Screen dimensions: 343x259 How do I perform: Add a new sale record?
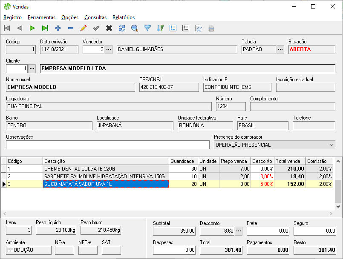pos(58,28)
